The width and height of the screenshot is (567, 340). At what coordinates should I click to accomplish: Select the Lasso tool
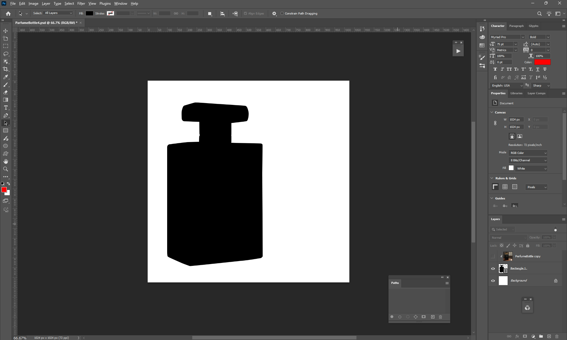pyautogui.click(x=6, y=54)
